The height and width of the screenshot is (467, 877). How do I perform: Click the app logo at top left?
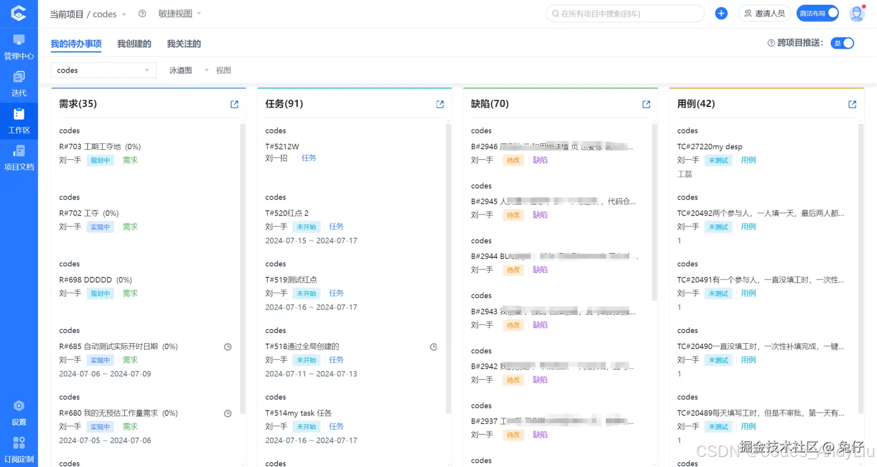click(19, 13)
